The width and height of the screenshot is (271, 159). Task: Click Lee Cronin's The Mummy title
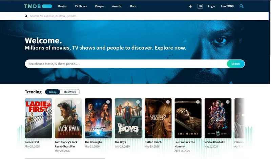tap(185, 144)
